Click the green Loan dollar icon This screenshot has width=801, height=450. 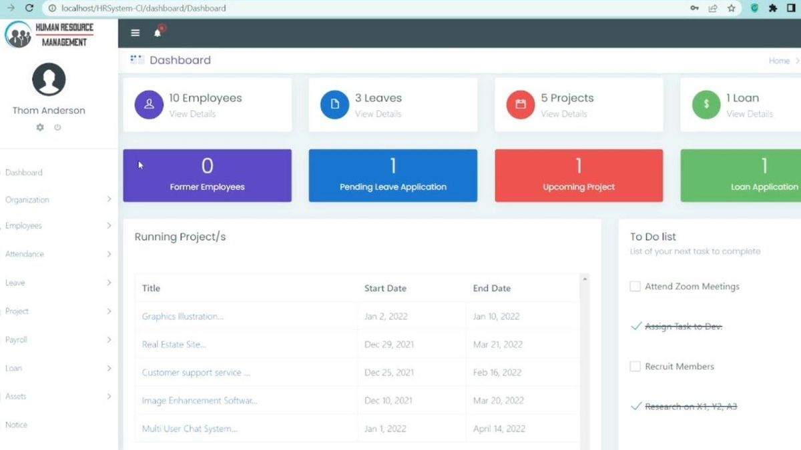[x=706, y=105]
